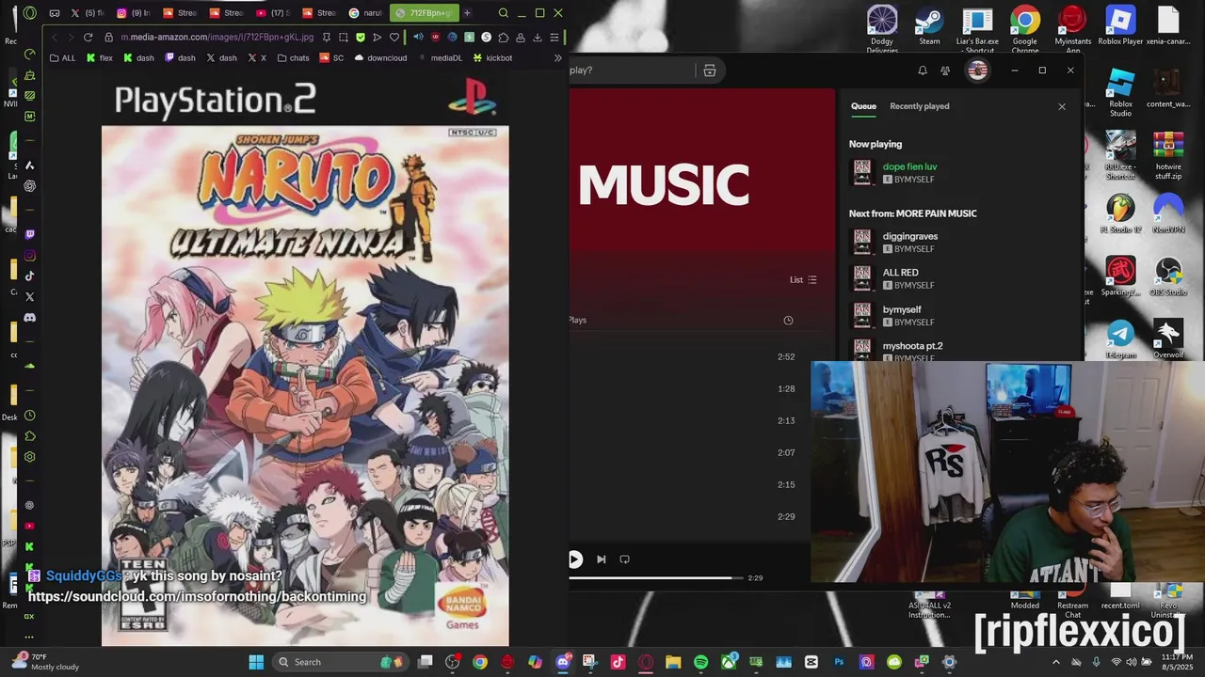The height and width of the screenshot is (677, 1205).
Task: Play diggingraves from the queue
Action: [x=960, y=243]
